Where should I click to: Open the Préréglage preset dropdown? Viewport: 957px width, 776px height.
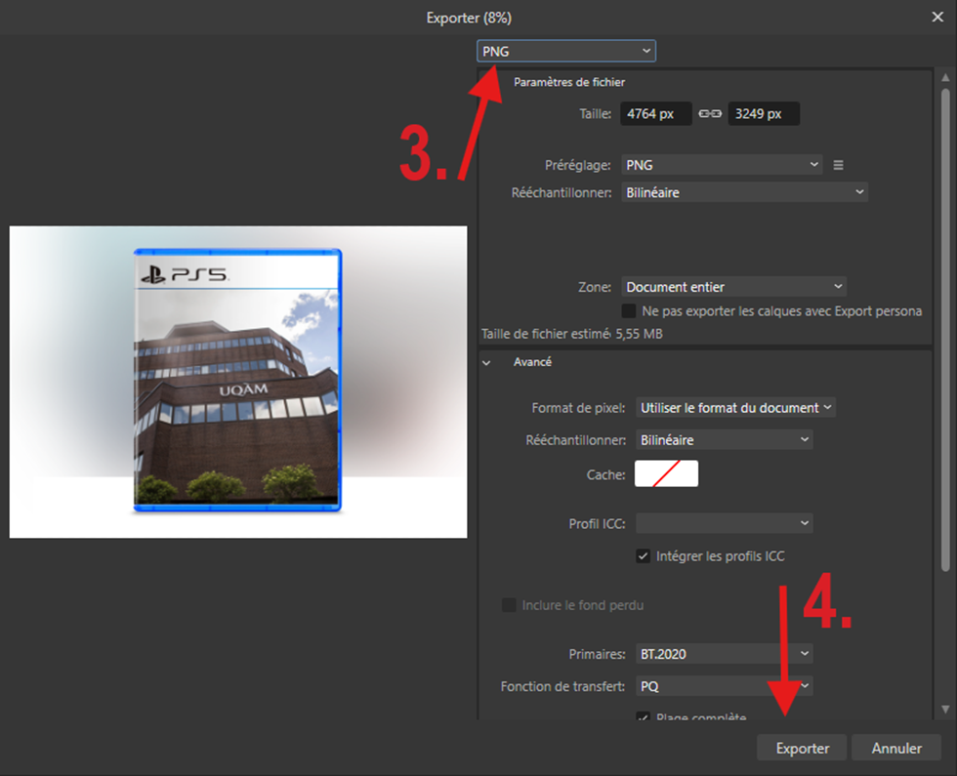click(x=722, y=165)
